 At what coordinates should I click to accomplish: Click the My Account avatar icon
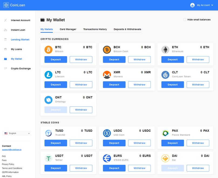tap(192, 5)
